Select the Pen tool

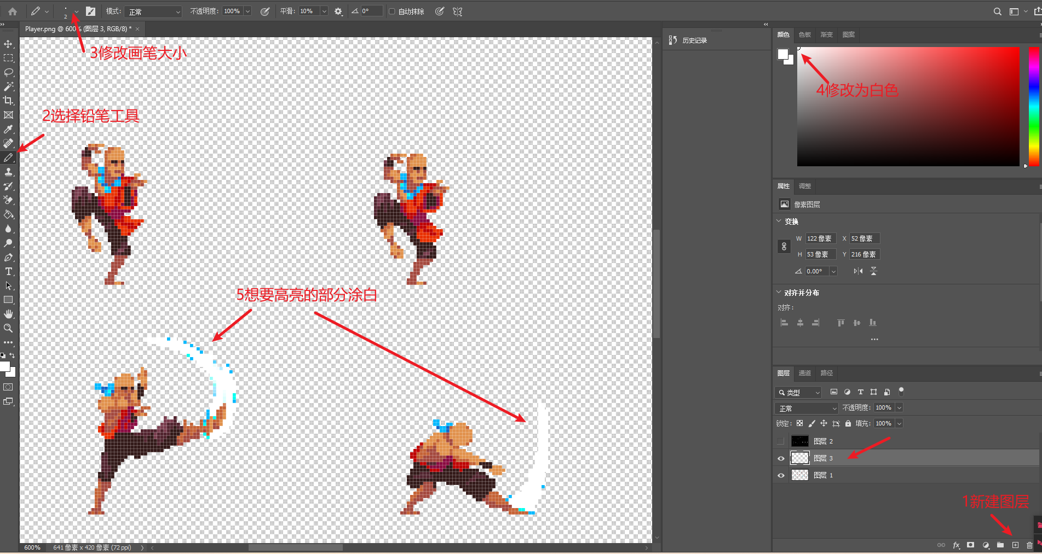tap(8, 257)
